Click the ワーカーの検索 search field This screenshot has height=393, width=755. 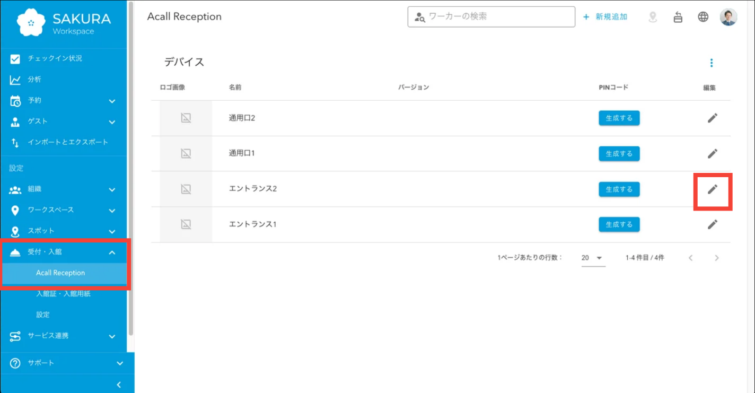tap(491, 16)
